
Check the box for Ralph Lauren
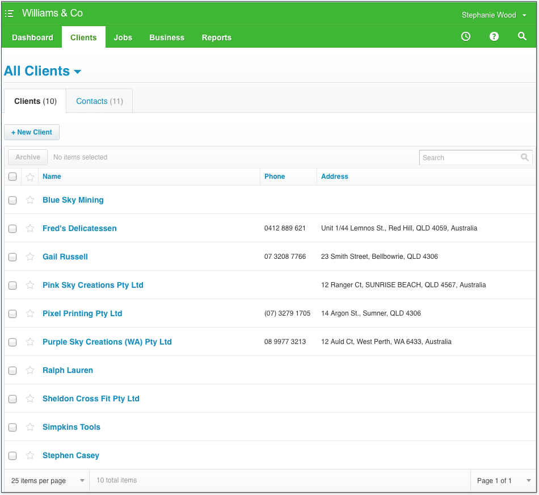pyautogui.click(x=12, y=370)
